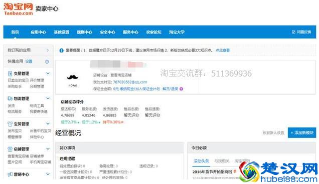Click the 4.85246 服务态度 score
319x184 pixels.
click(x=88, y=115)
